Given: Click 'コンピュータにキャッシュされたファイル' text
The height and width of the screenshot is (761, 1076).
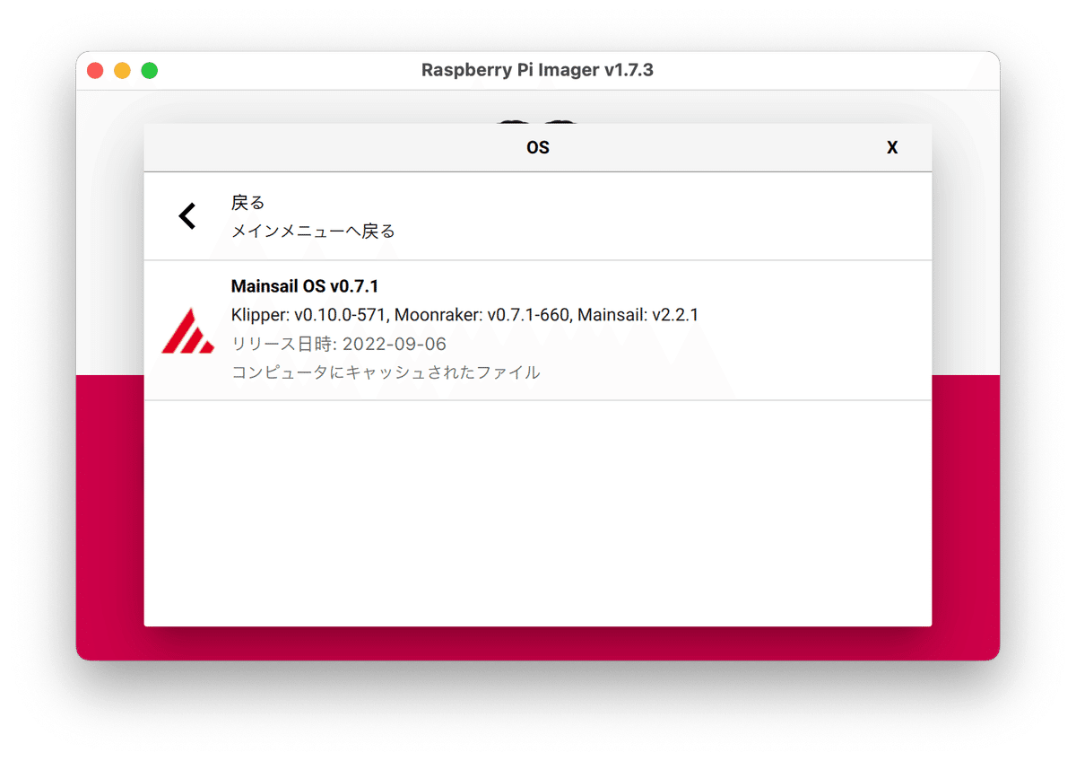Looking at the screenshot, I should tap(386, 372).
